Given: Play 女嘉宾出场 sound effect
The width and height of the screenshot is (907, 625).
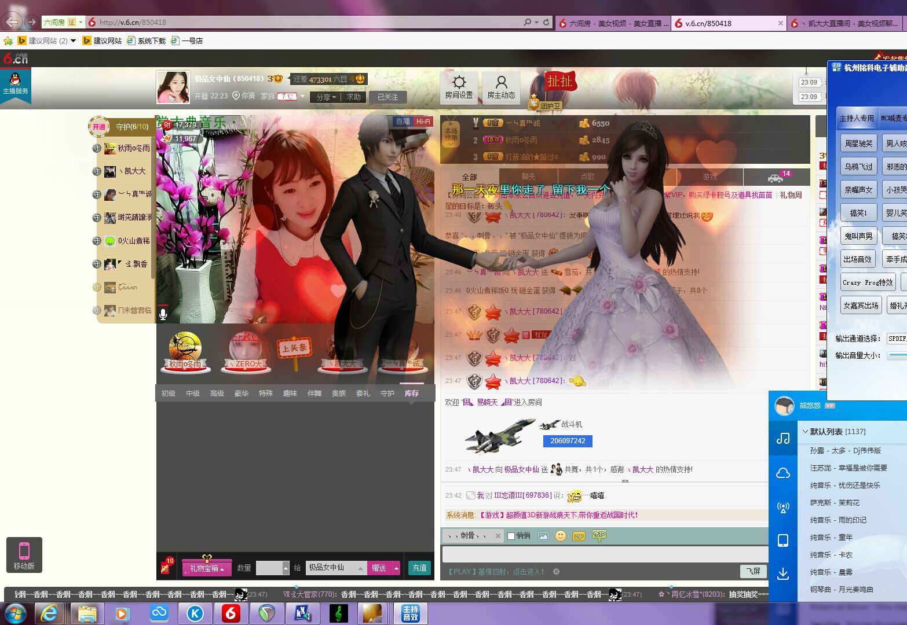Looking at the screenshot, I should [x=861, y=306].
